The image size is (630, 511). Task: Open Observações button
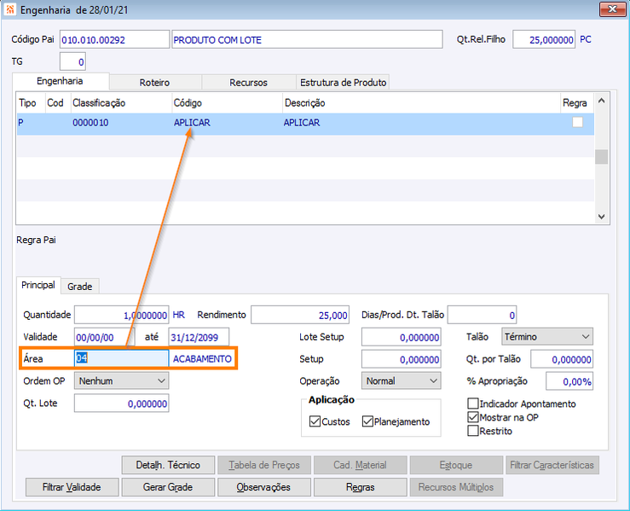coord(263,487)
